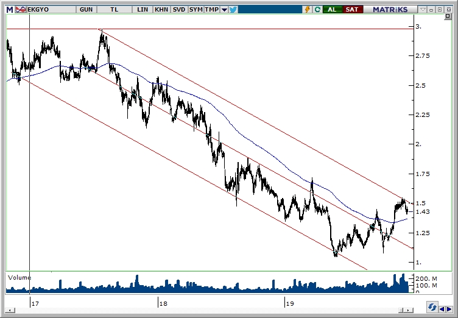Viewport: 458px width, 318px height.
Task: Click the MATRIKS logo button
Action: [390, 10]
